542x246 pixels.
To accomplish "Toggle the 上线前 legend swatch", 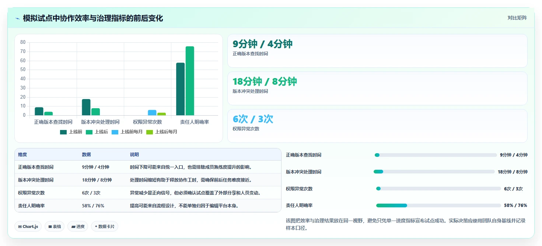I will pos(63,132).
